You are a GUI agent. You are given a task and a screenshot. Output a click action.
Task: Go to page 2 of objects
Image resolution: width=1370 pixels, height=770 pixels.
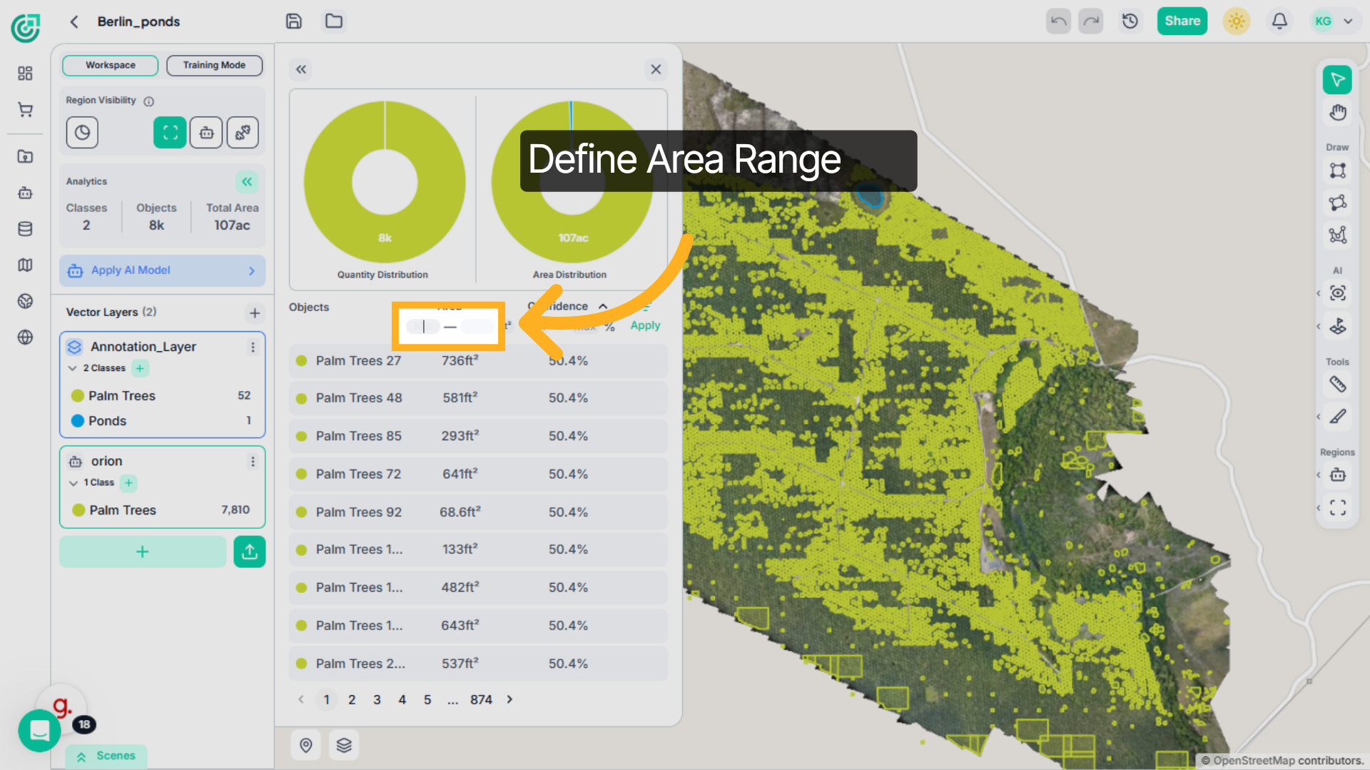point(352,700)
